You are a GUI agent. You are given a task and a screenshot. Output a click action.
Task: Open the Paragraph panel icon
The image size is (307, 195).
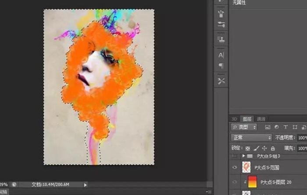221,66
